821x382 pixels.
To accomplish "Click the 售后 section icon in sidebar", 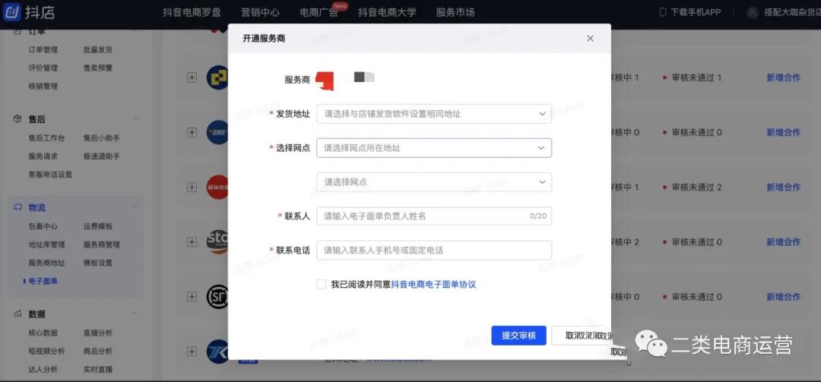I will [17, 119].
